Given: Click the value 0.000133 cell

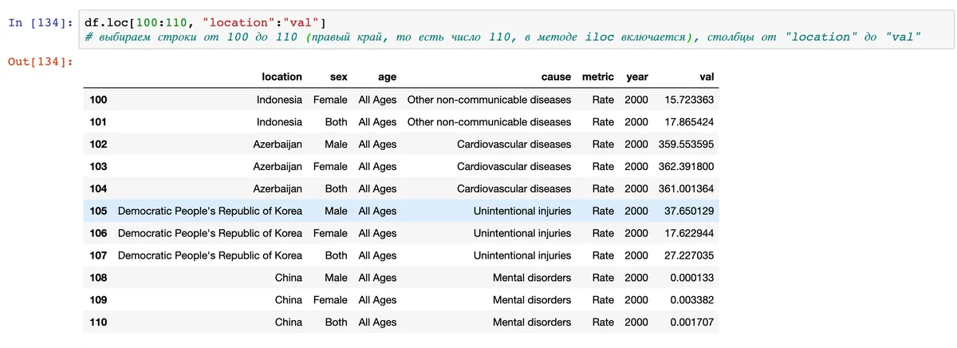Looking at the screenshot, I should click(x=691, y=278).
